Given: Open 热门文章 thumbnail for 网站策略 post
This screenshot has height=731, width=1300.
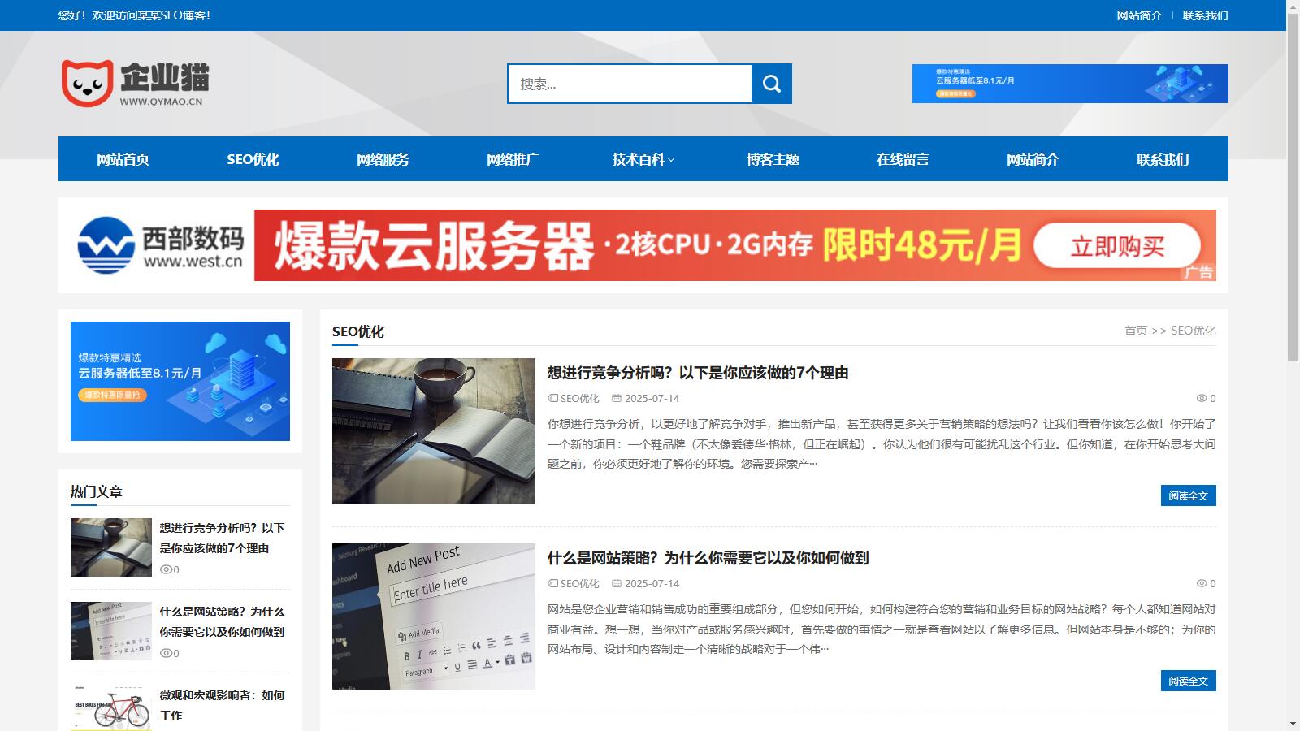Looking at the screenshot, I should coord(111,631).
